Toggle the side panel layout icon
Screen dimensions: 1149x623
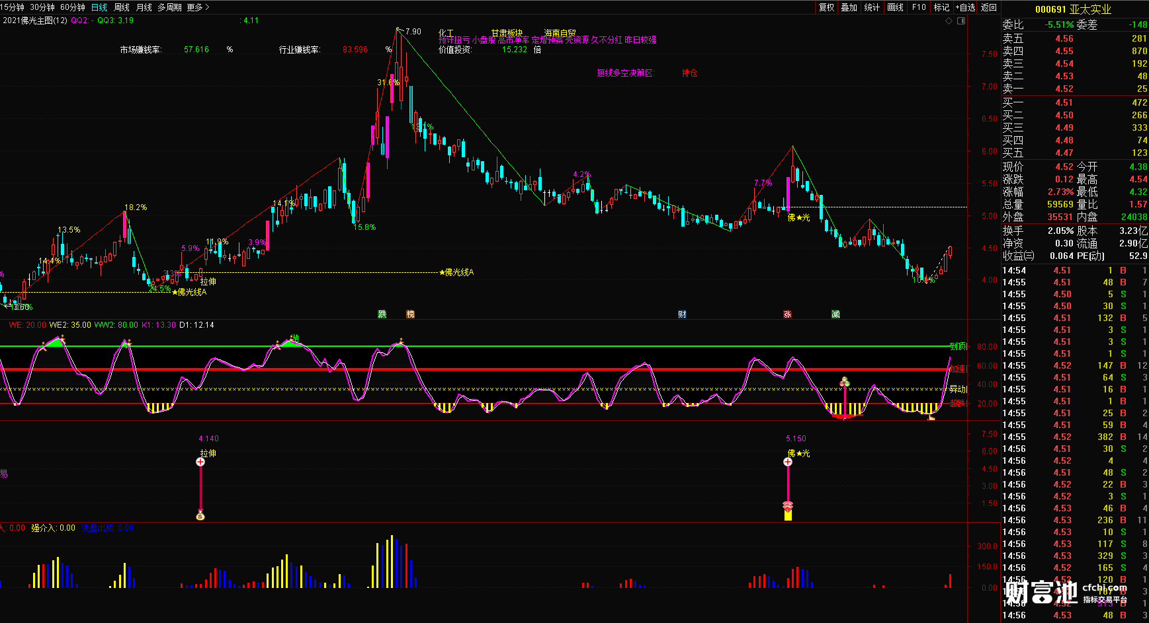961,20
